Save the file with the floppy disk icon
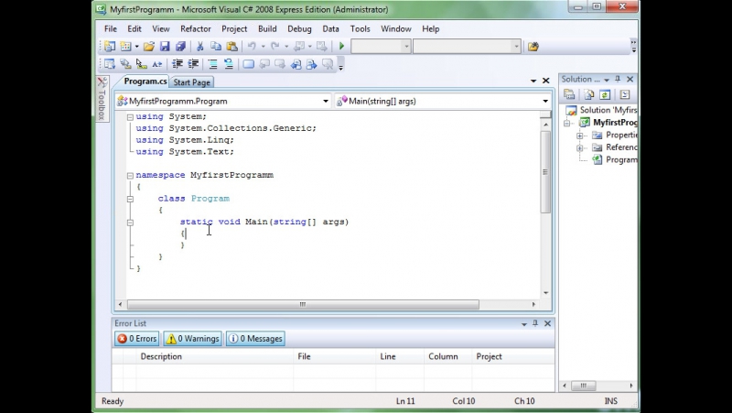The width and height of the screenshot is (732, 413). [165, 47]
